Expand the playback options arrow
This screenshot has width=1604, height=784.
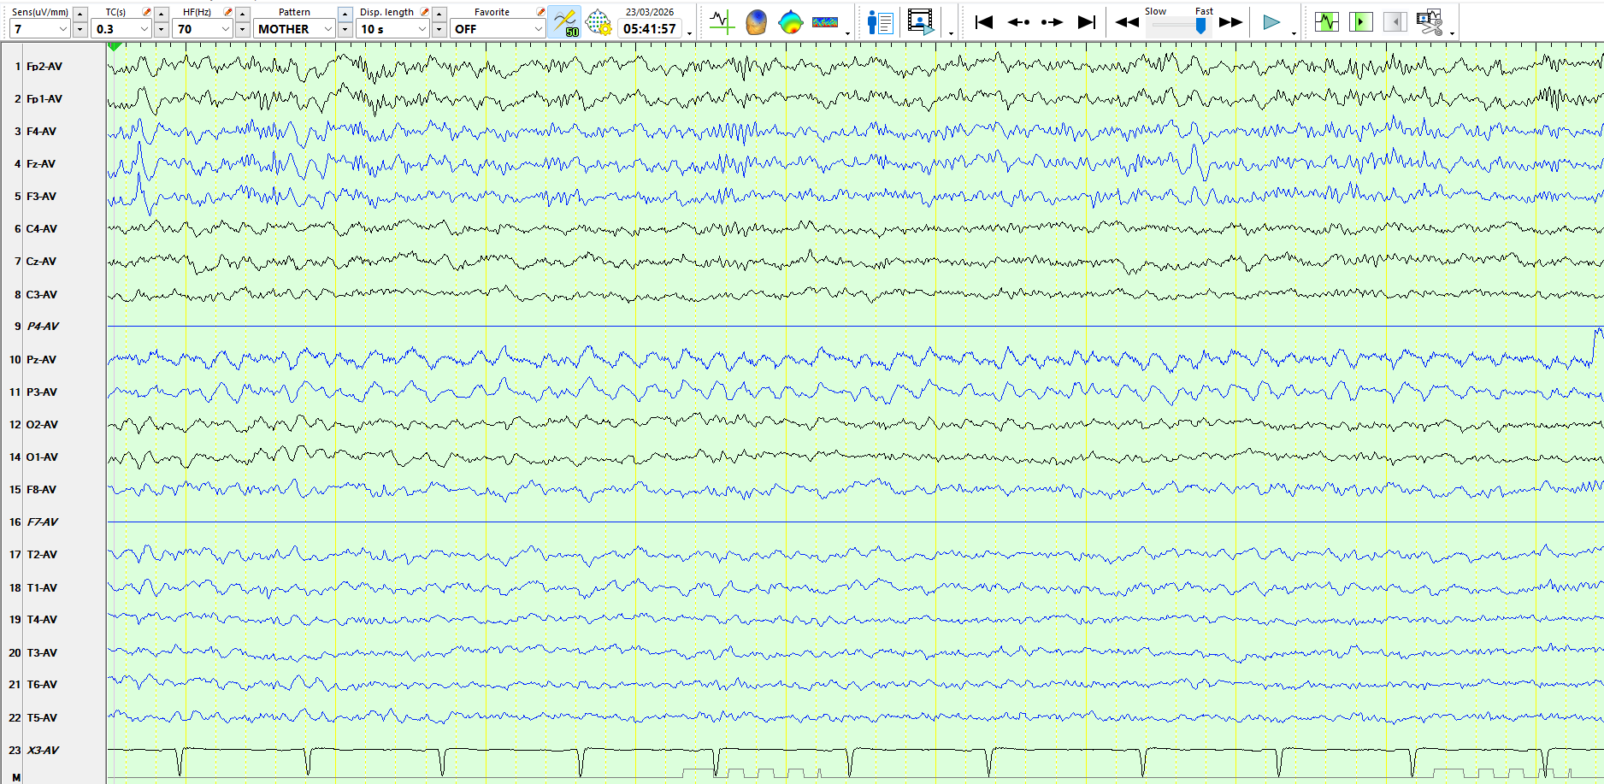coord(1294,34)
